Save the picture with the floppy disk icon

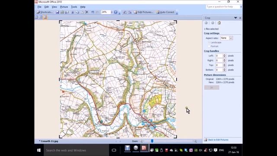(57, 12)
